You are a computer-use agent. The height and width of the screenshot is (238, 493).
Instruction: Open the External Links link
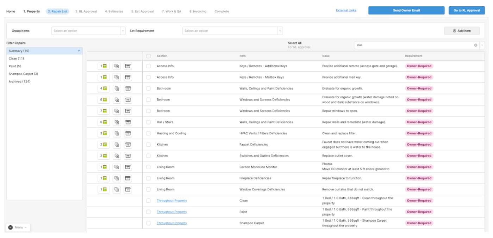click(x=346, y=11)
